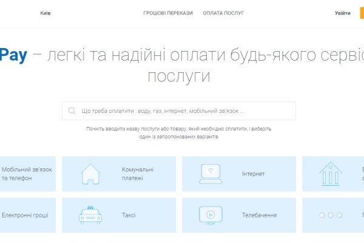364x243 pixels.
Task: Click the house icon for utility payments
Action: point(90,174)
